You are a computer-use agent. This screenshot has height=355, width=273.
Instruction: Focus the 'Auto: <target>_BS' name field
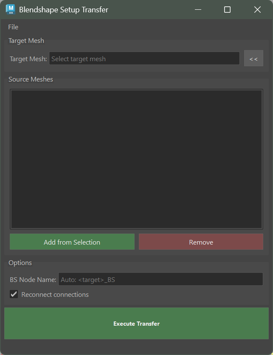coord(160,279)
